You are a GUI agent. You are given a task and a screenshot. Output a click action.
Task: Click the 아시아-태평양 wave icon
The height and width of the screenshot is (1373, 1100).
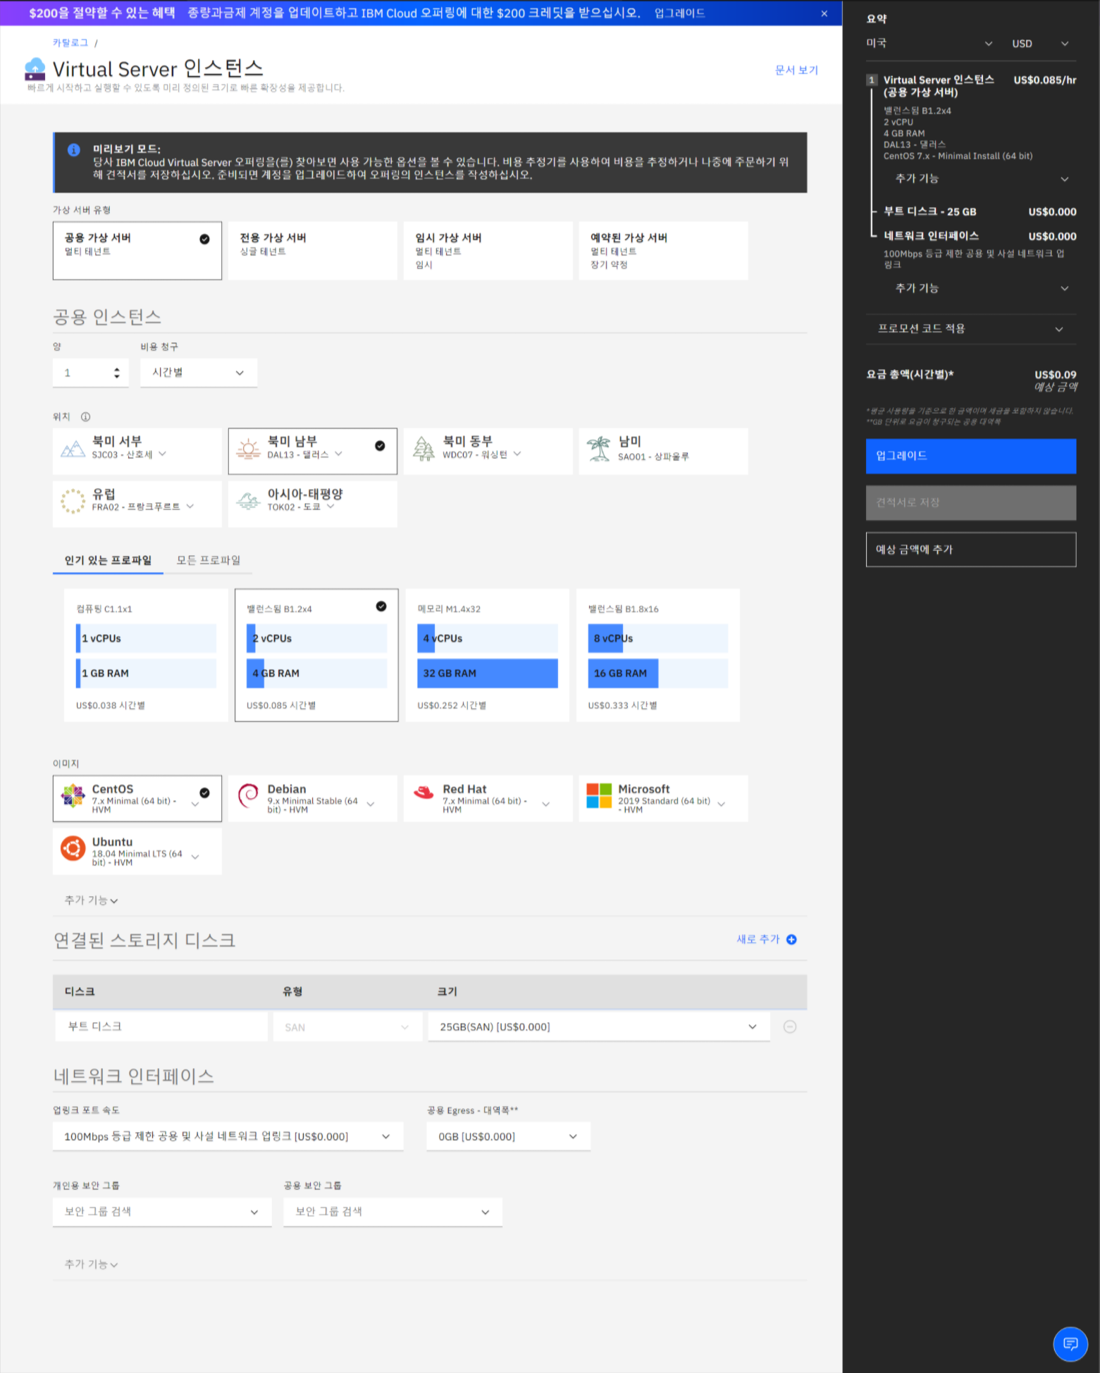(x=248, y=501)
